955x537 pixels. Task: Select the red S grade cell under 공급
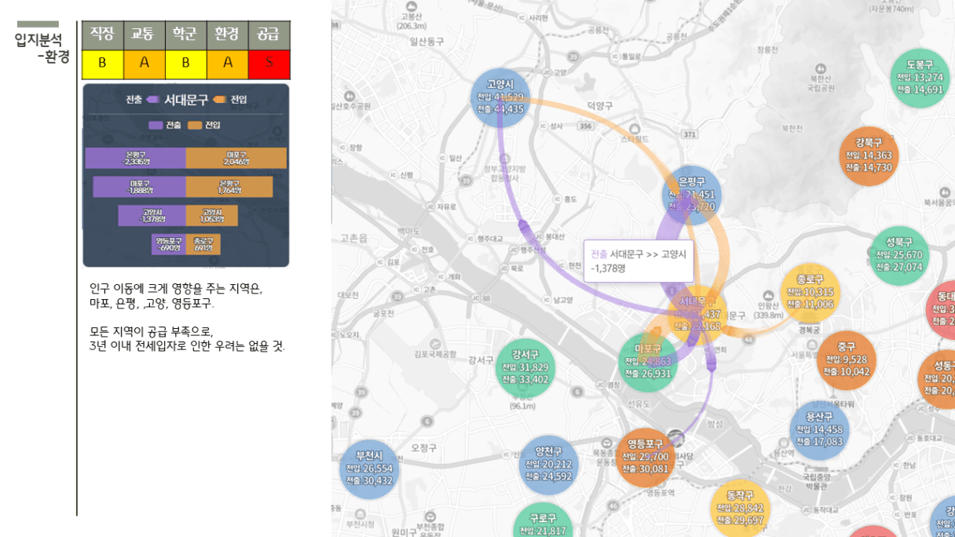pos(269,64)
